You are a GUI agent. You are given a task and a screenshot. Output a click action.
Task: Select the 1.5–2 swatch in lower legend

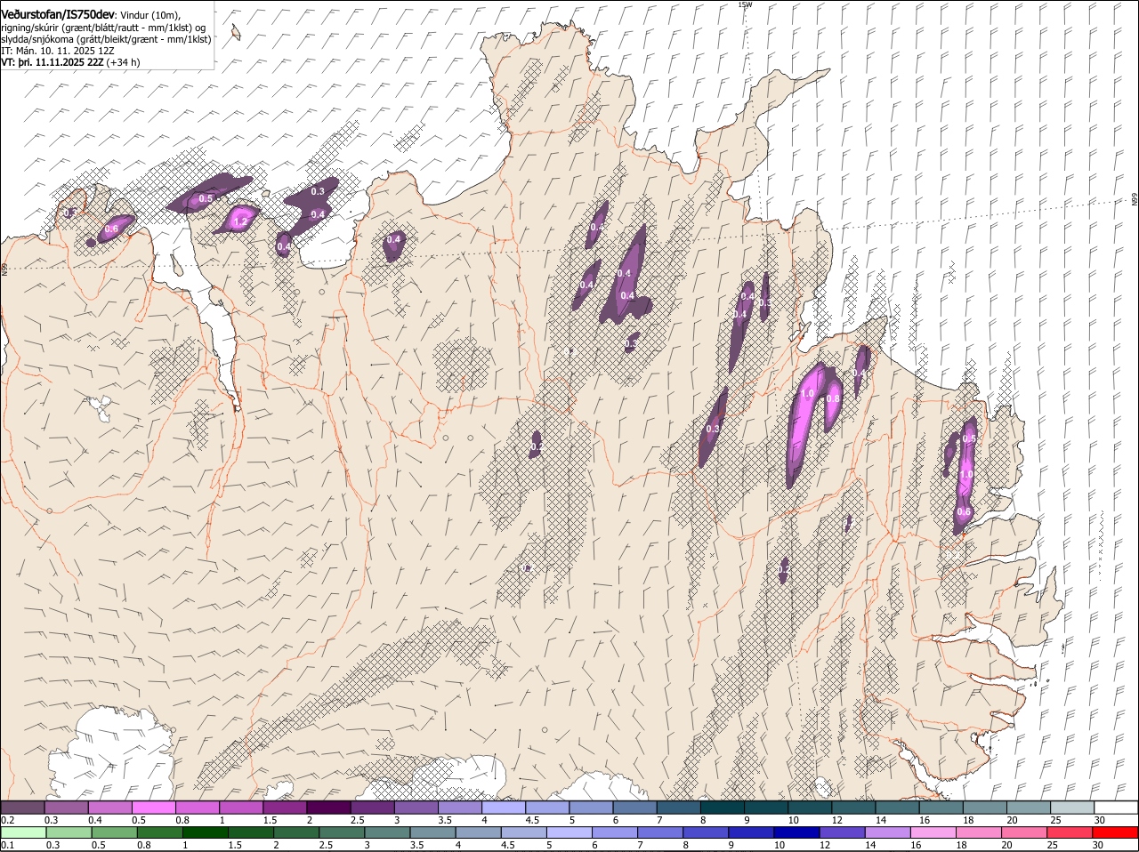point(249,832)
